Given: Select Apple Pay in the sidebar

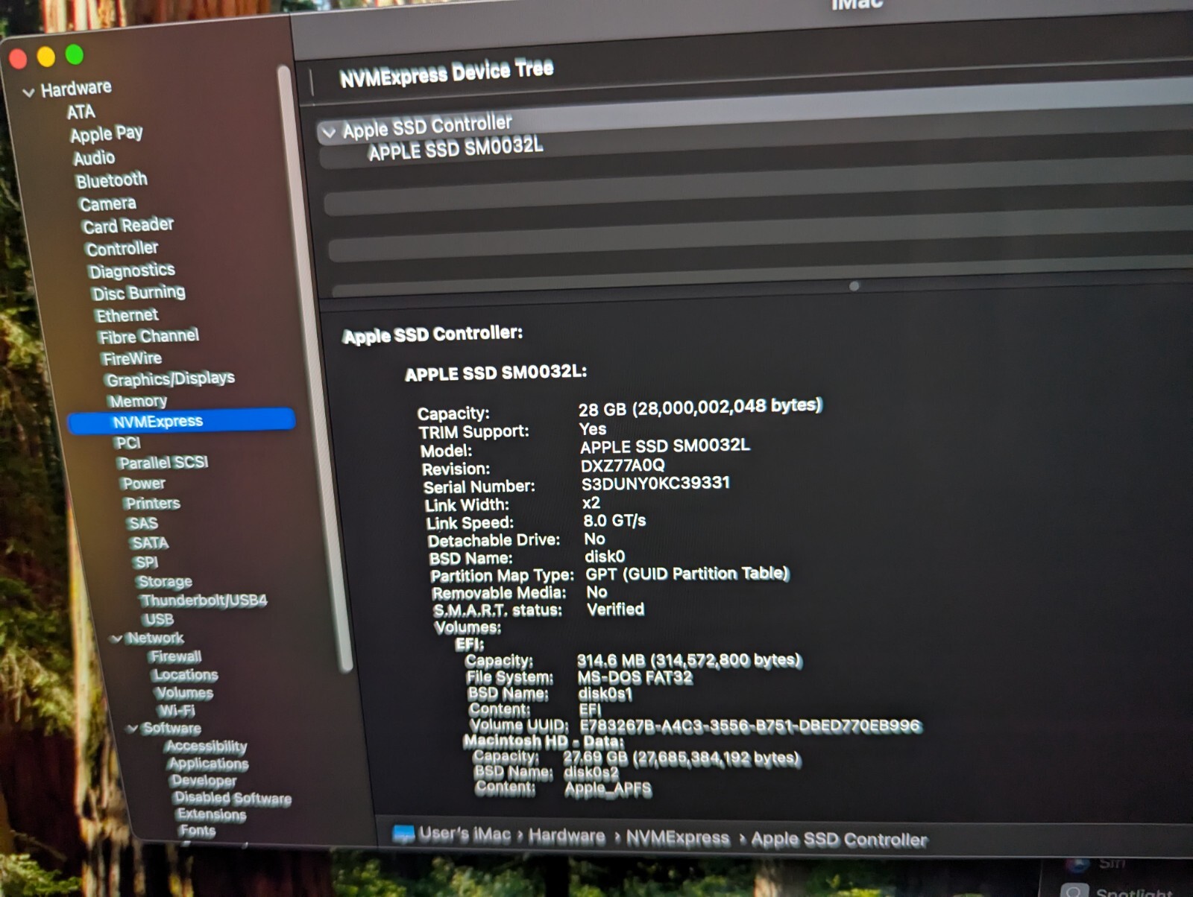Looking at the screenshot, I should pyautogui.click(x=107, y=134).
